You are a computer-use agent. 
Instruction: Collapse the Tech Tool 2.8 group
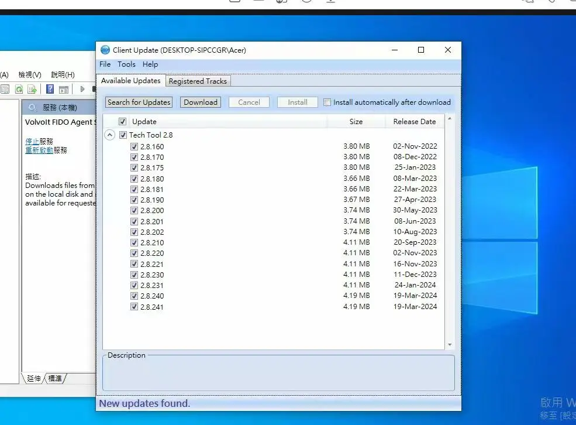coord(109,135)
